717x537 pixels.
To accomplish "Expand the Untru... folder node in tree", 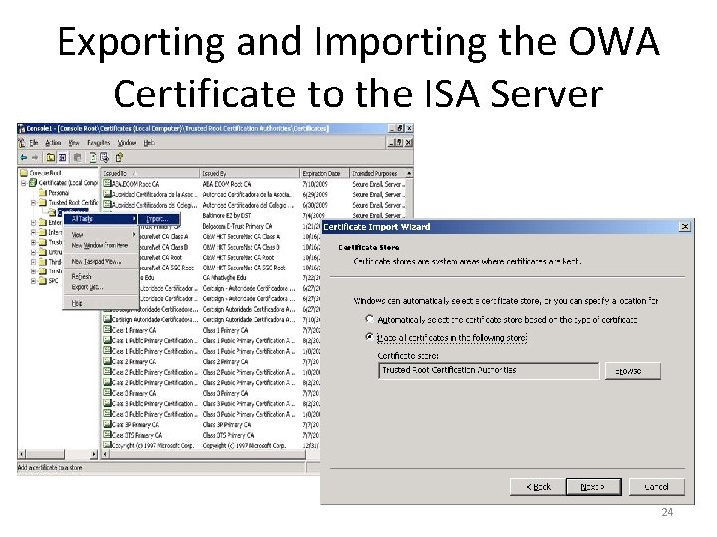I will [x=33, y=252].
